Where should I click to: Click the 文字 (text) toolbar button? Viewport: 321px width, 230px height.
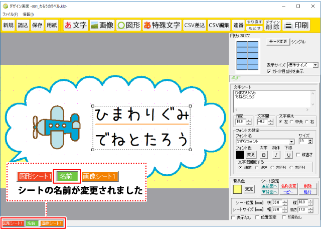(x=76, y=25)
